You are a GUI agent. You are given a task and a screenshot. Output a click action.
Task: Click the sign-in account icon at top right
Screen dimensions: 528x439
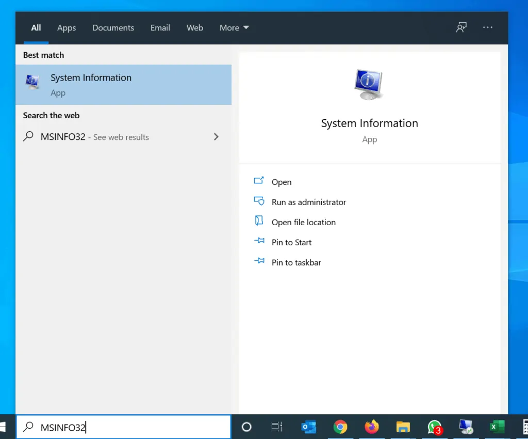pyautogui.click(x=461, y=27)
